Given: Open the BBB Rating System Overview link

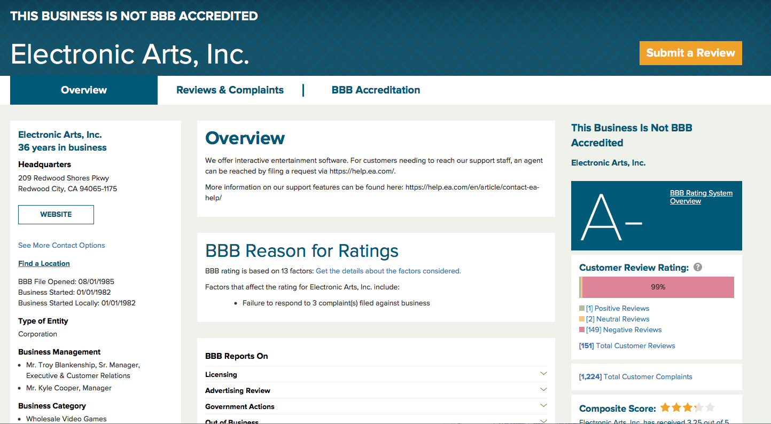Looking at the screenshot, I should tap(700, 197).
